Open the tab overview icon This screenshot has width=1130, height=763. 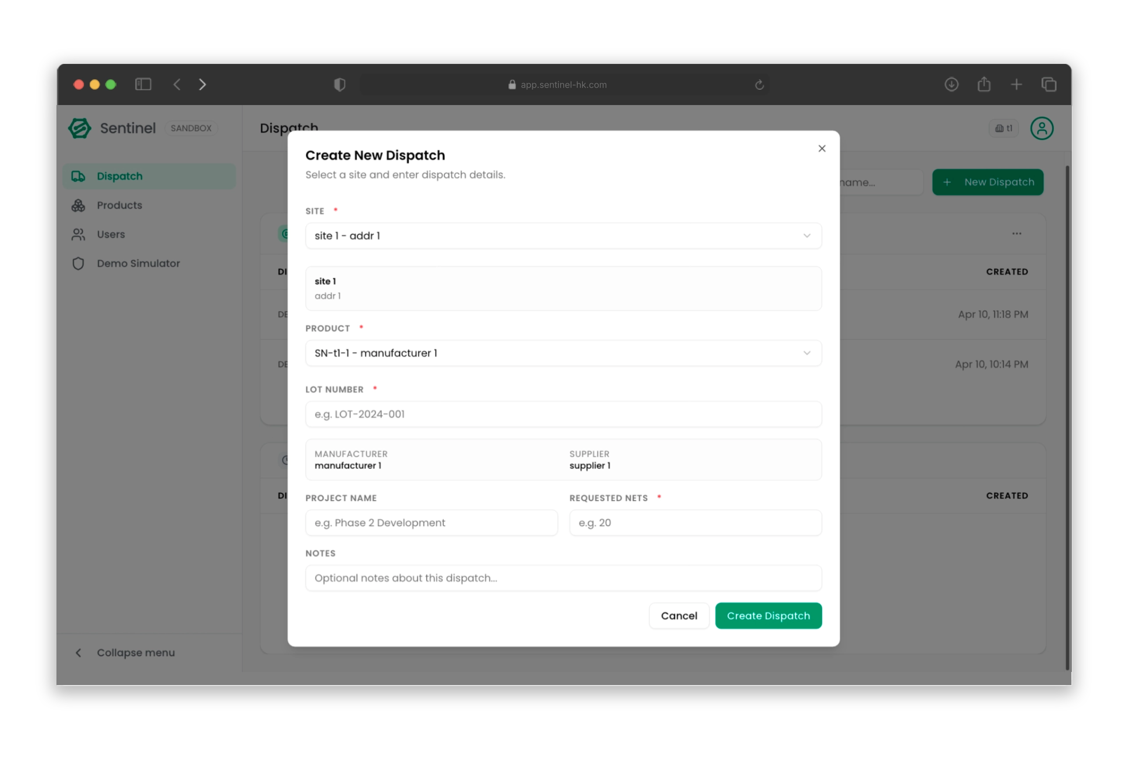(x=1048, y=84)
